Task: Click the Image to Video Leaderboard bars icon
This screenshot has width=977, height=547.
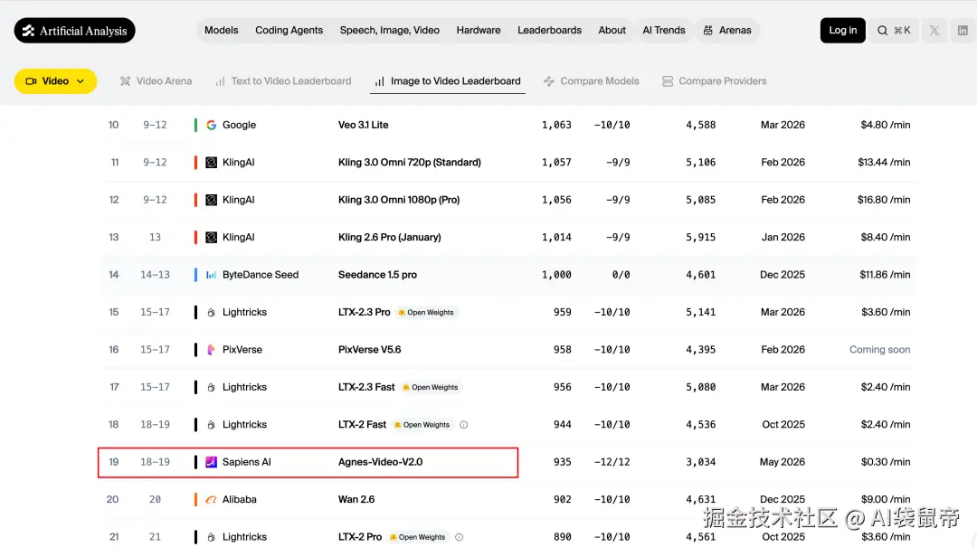Action: [x=379, y=81]
